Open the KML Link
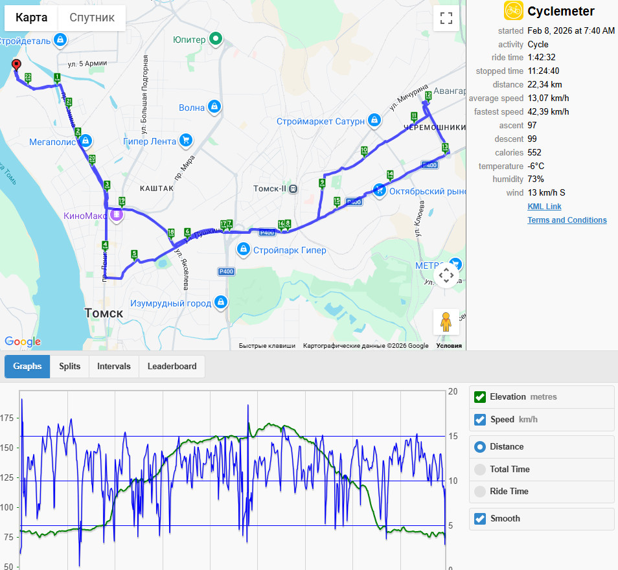The height and width of the screenshot is (570, 618). click(x=544, y=207)
